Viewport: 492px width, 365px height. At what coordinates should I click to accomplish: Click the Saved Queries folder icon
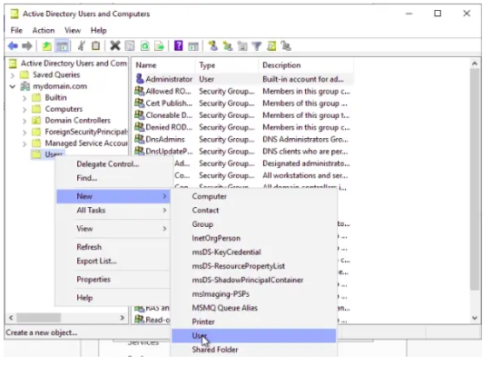click(x=25, y=74)
